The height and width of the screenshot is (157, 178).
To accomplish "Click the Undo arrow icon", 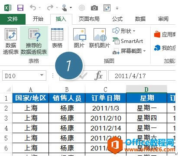I will [33, 8].
